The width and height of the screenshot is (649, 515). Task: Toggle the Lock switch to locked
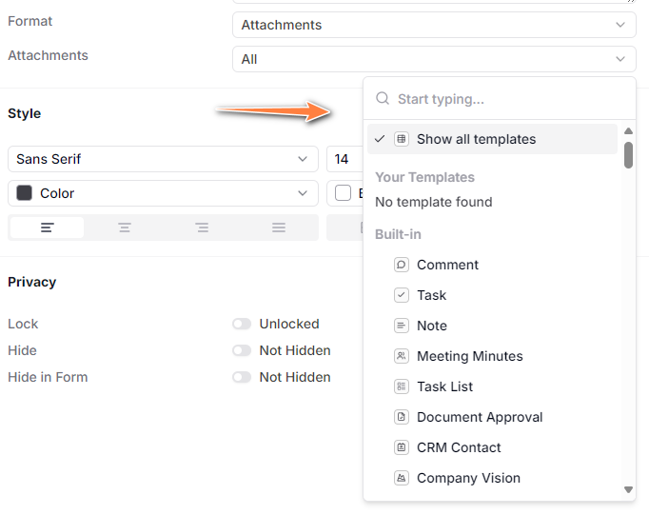coord(242,324)
